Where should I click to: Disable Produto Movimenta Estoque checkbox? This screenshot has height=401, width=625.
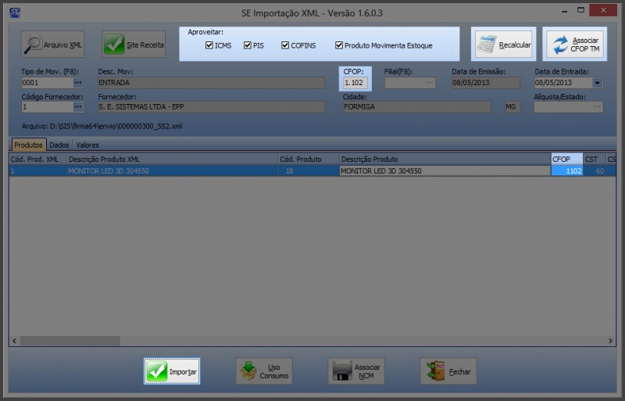tap(339, 45)
